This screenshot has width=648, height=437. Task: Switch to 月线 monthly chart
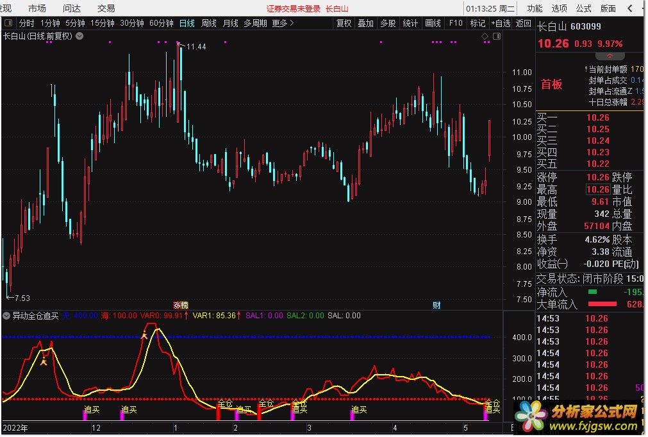tap(230, 23)
